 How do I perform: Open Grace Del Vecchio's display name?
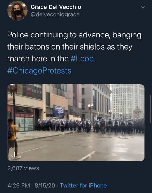tap(56, 7)
